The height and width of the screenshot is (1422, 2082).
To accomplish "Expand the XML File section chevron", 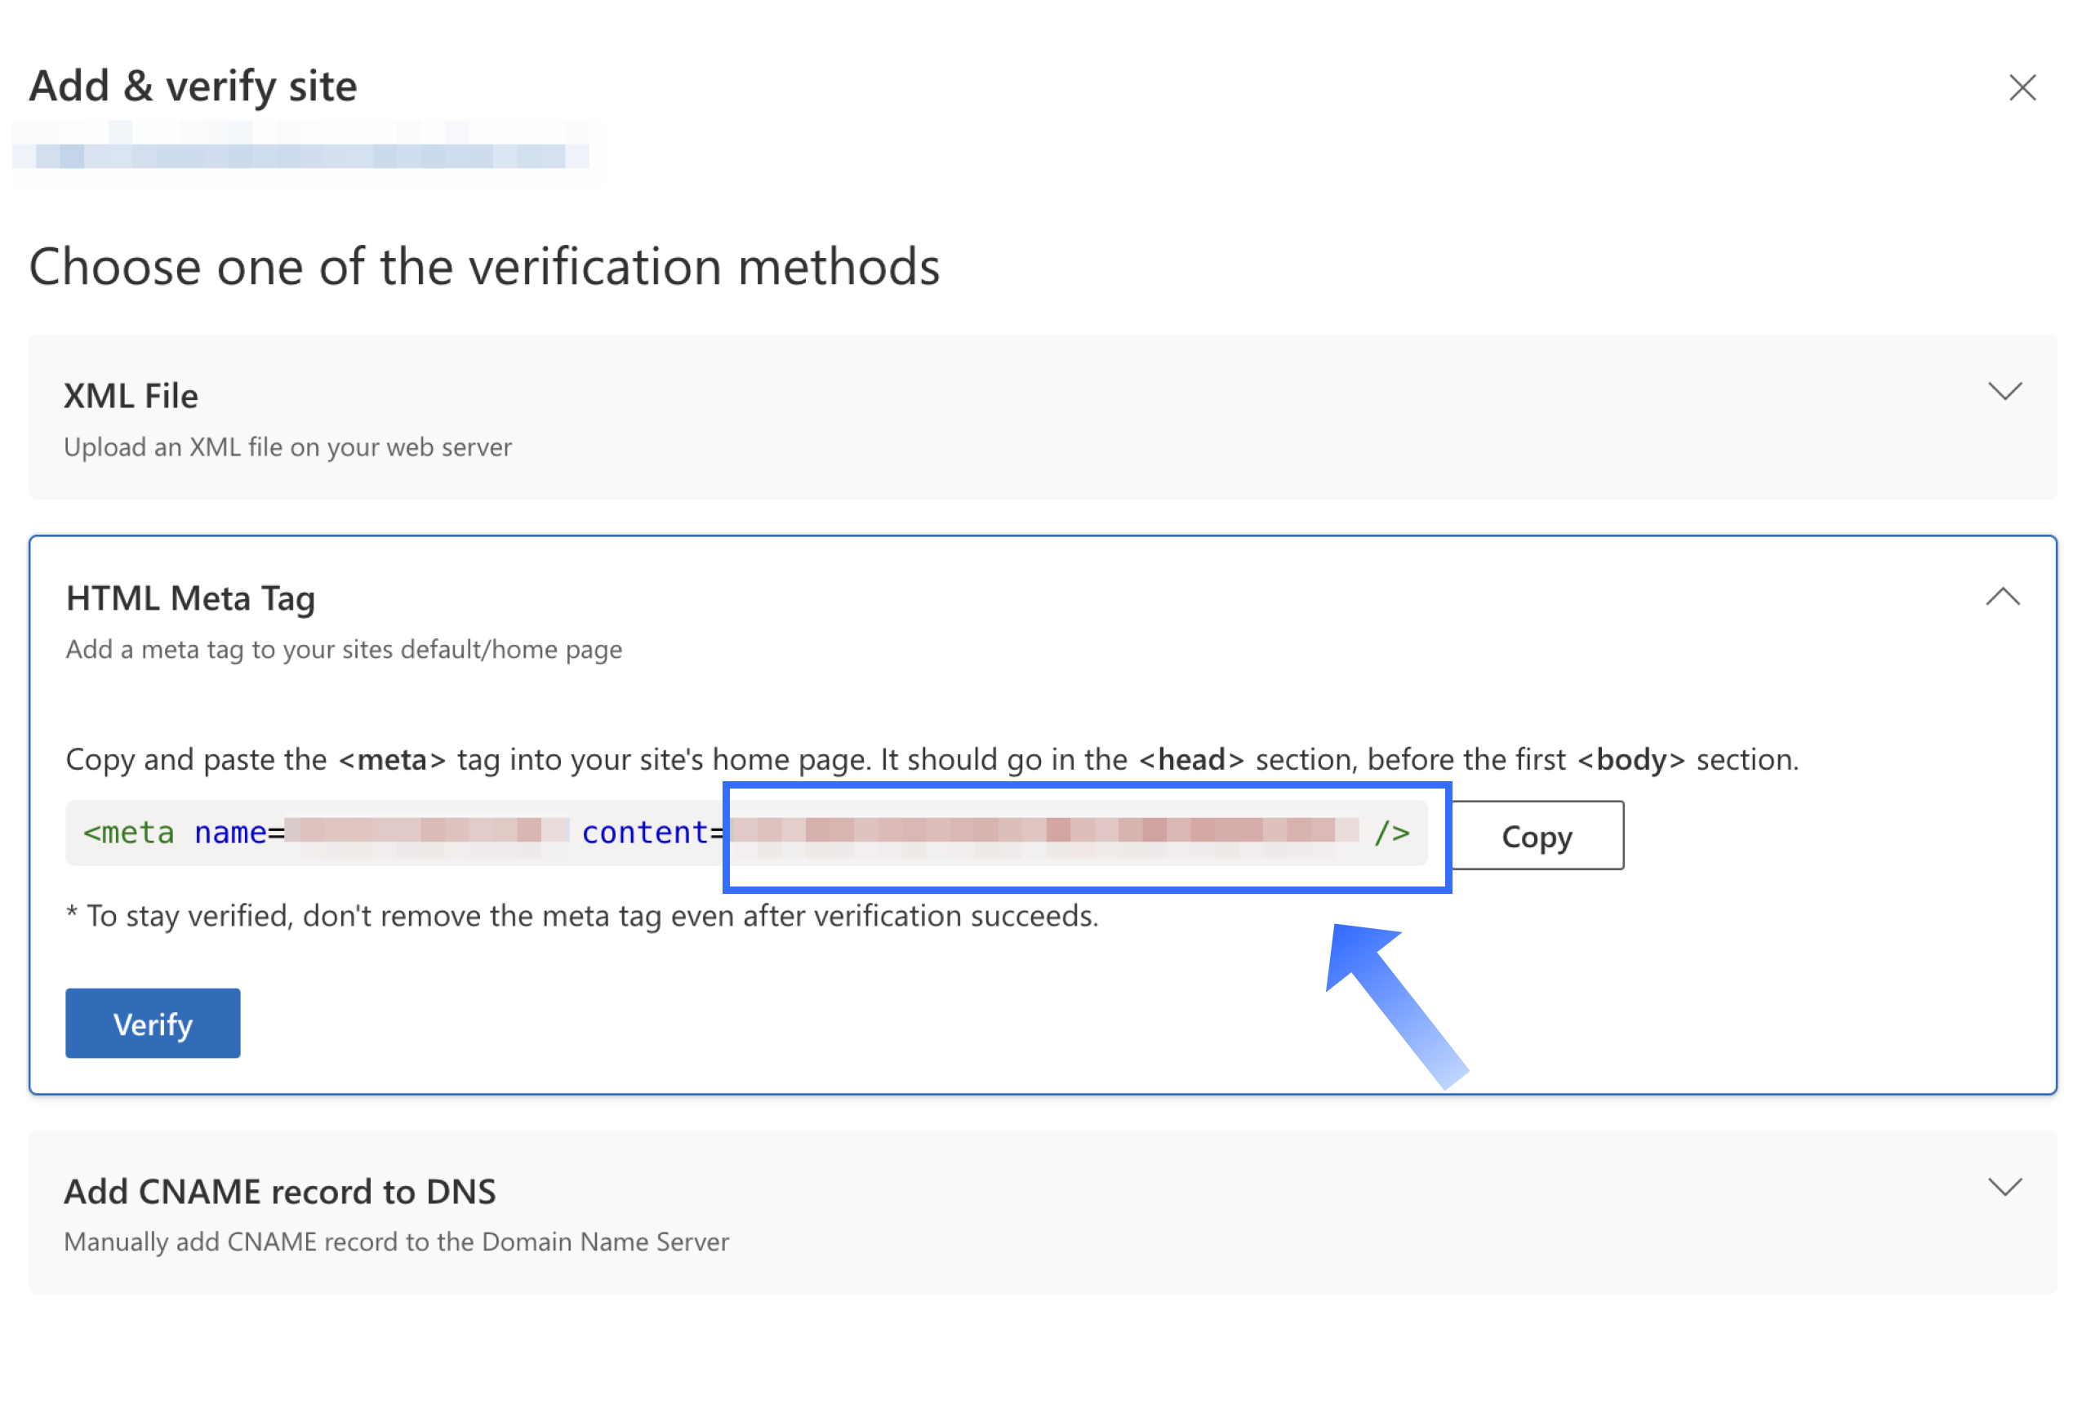I will pyautogui.click(x=2004, y=391).
